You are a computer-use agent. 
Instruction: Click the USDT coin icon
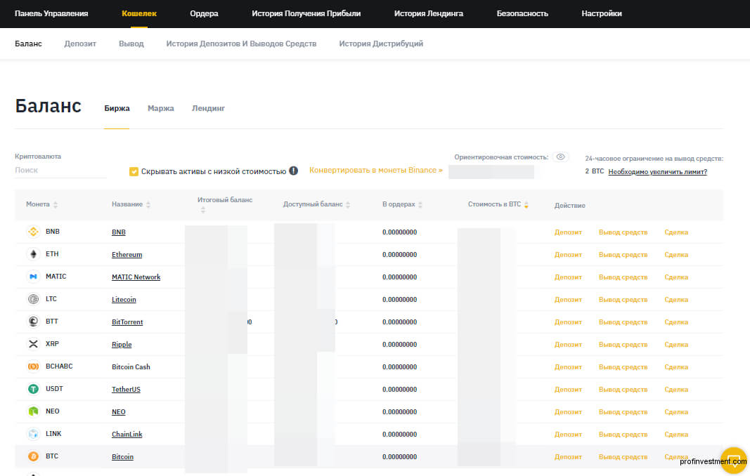click(33, 389)
